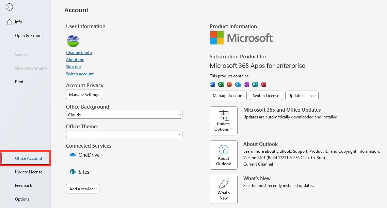The width and height of the screenshot is (387, 208).
Task: Click the Save Attachments sidebar item
Action: pos(31,68)
